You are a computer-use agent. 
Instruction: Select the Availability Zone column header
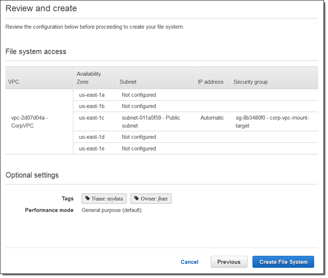89,78
